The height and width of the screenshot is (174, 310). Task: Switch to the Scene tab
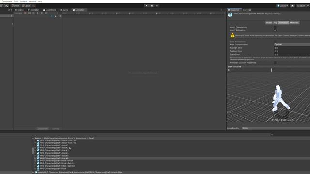19,10
